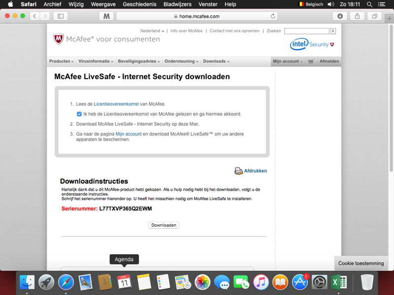Expand the Downloads menu
The width and height of the screenshot is (394, 295).
pyautogui.click(x=216, y=61)
